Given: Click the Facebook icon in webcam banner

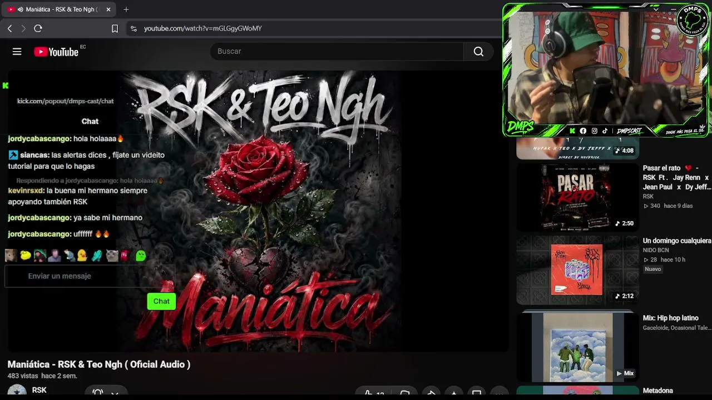Looking at the screenshot, I should coord(583,131).
